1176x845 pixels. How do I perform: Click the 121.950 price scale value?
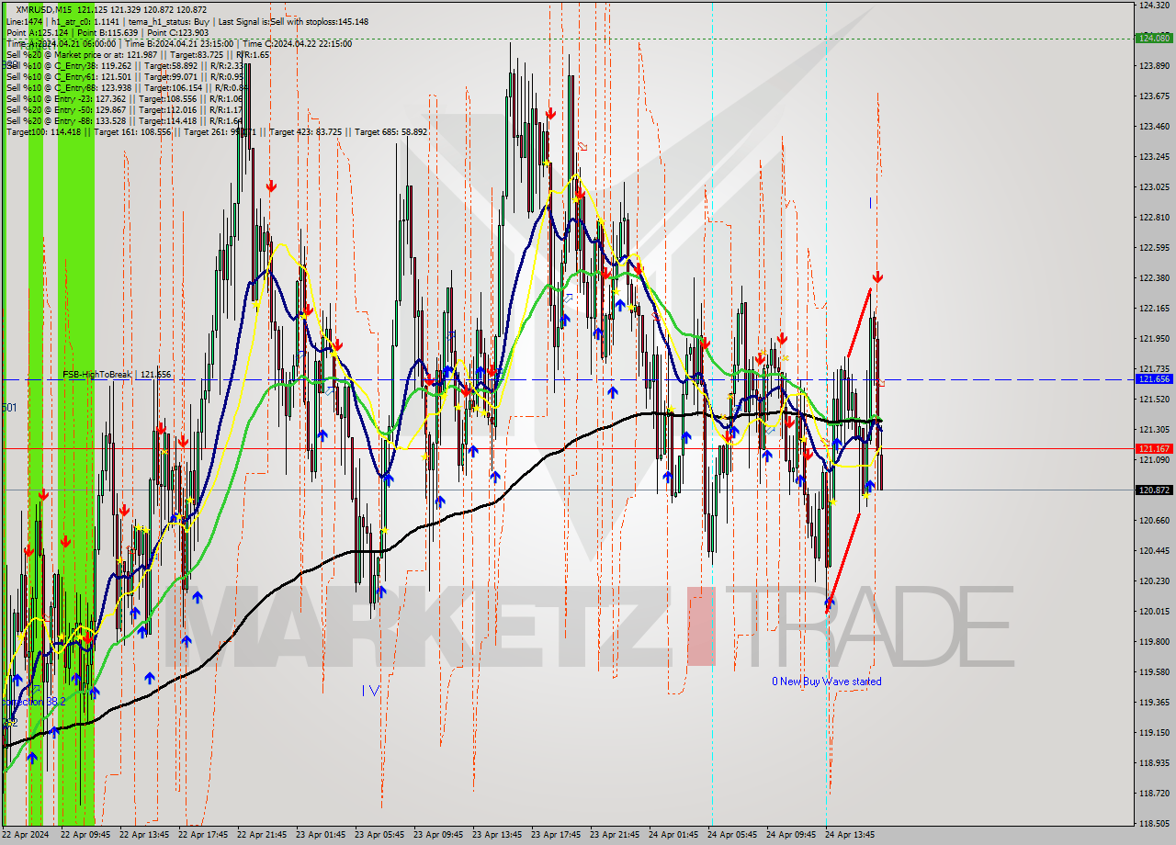click(1154, 339)
